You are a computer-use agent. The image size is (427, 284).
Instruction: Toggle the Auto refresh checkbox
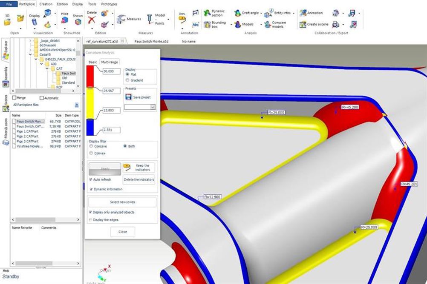(91, 179)
